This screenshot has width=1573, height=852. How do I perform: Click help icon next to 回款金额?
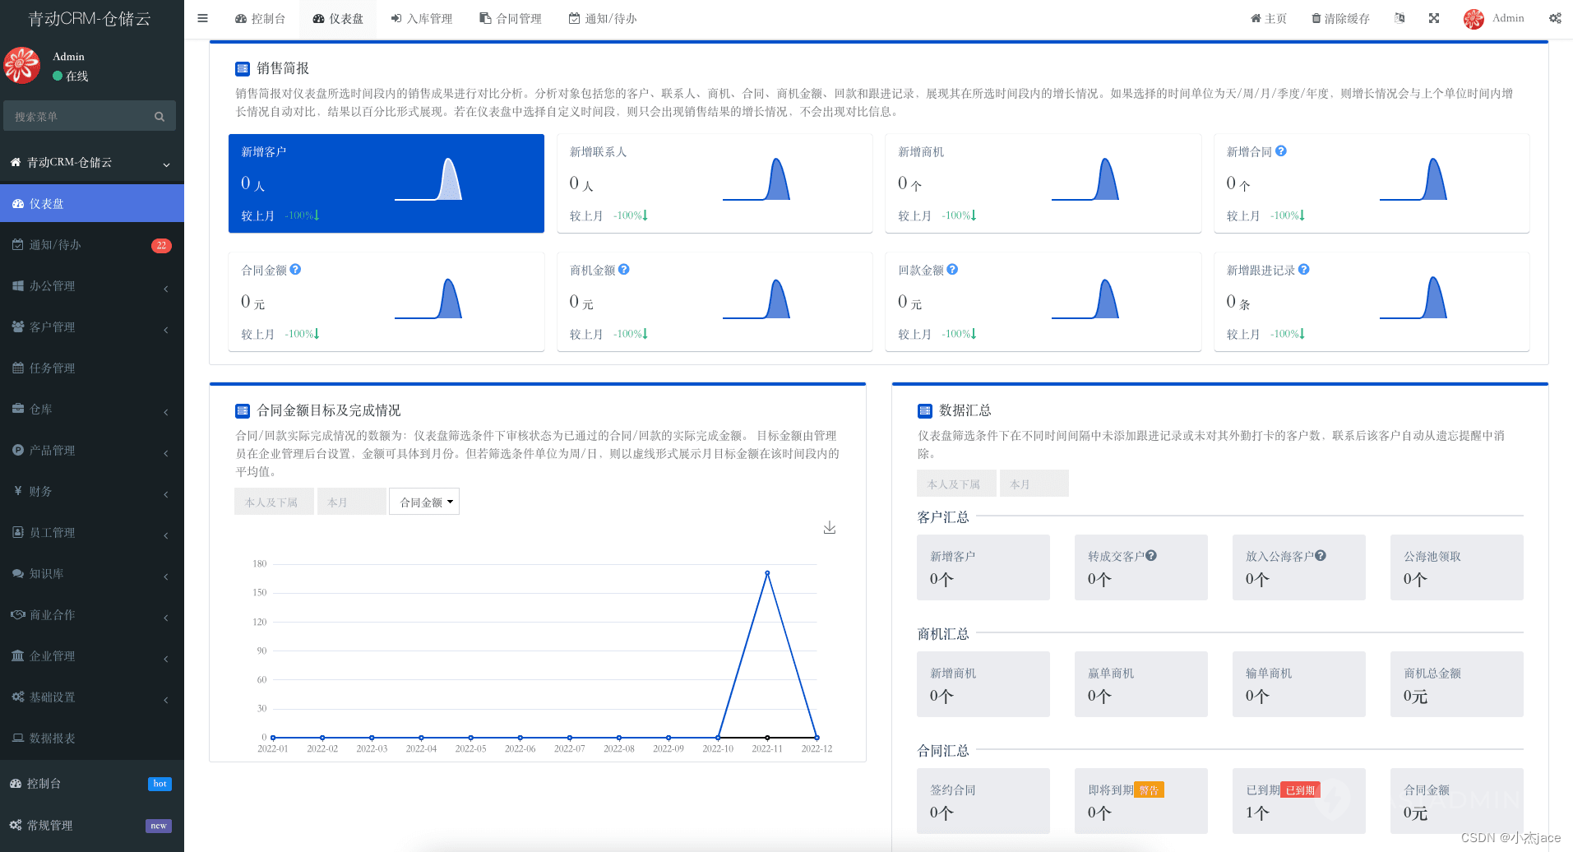tap(952, 270)
